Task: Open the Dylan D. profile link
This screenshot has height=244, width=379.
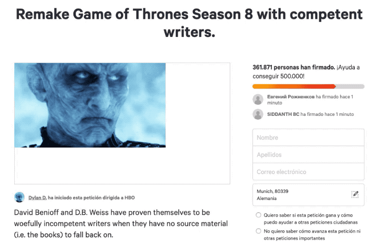Action: coord(37,198)
